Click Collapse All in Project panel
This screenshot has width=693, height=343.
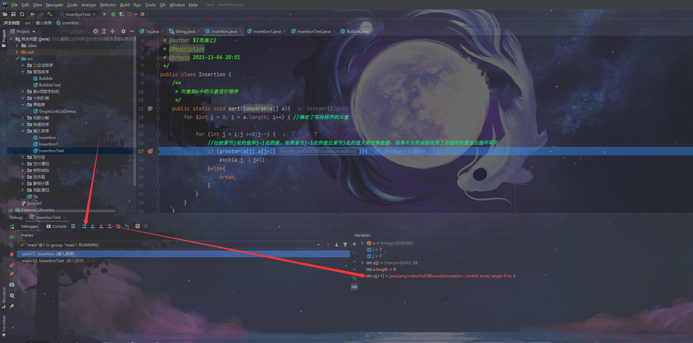pyautogui.click(x=113, y=31)
